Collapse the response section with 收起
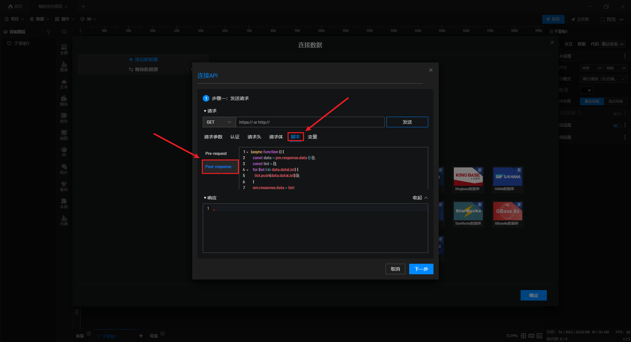This screenshot has height=342, width=631. tap(420, 198)
